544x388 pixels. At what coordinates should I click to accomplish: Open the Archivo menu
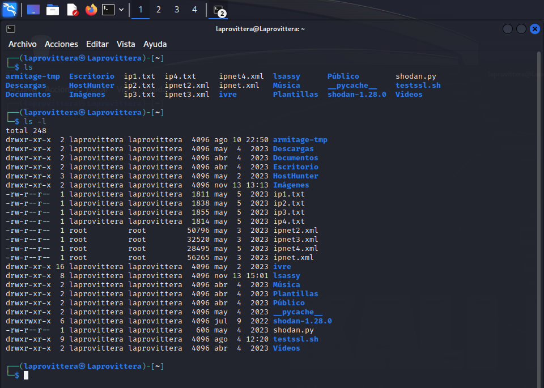[22, 44]
